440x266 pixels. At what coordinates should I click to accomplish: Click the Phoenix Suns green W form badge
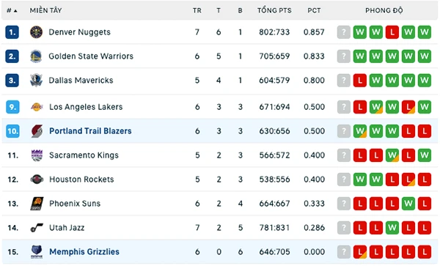click(408, 203)
